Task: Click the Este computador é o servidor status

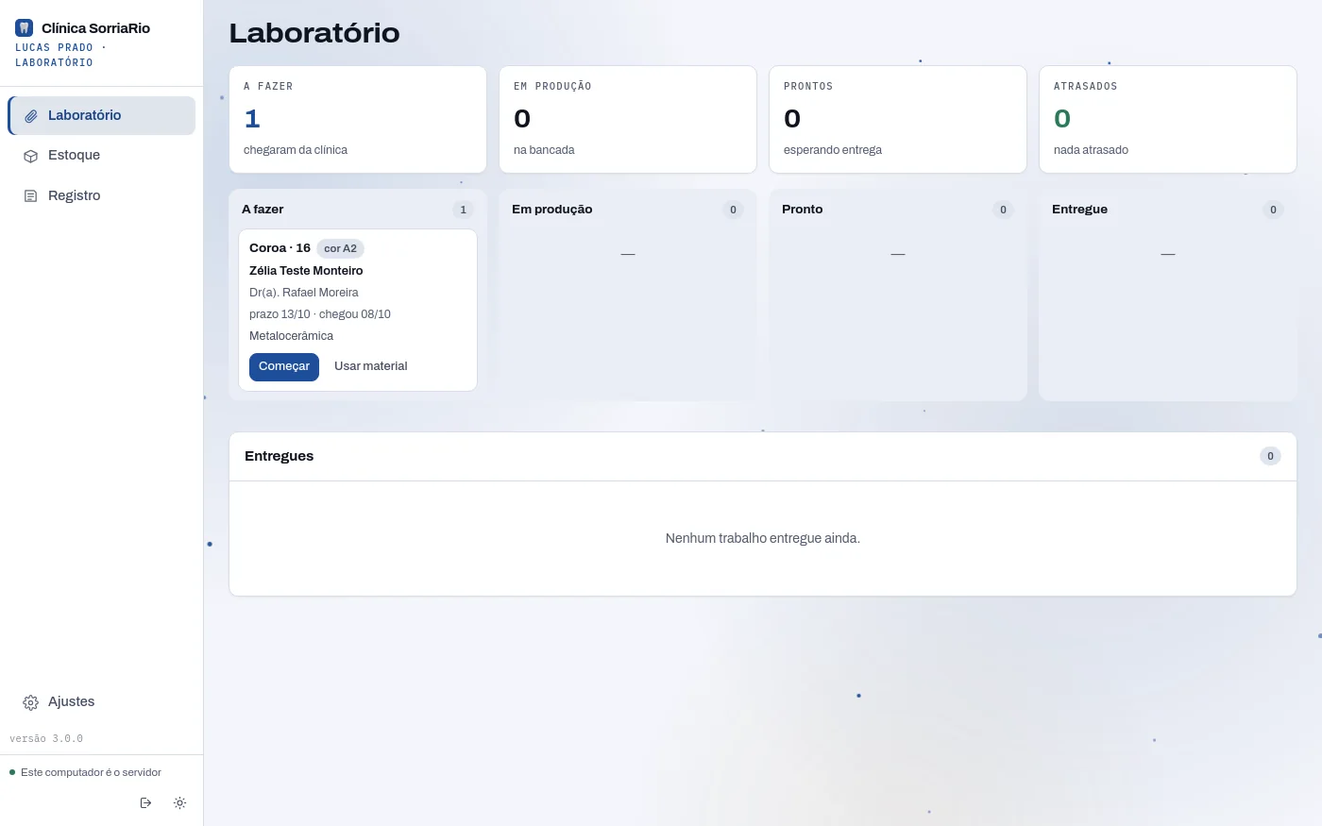Action: coord(91,772)
